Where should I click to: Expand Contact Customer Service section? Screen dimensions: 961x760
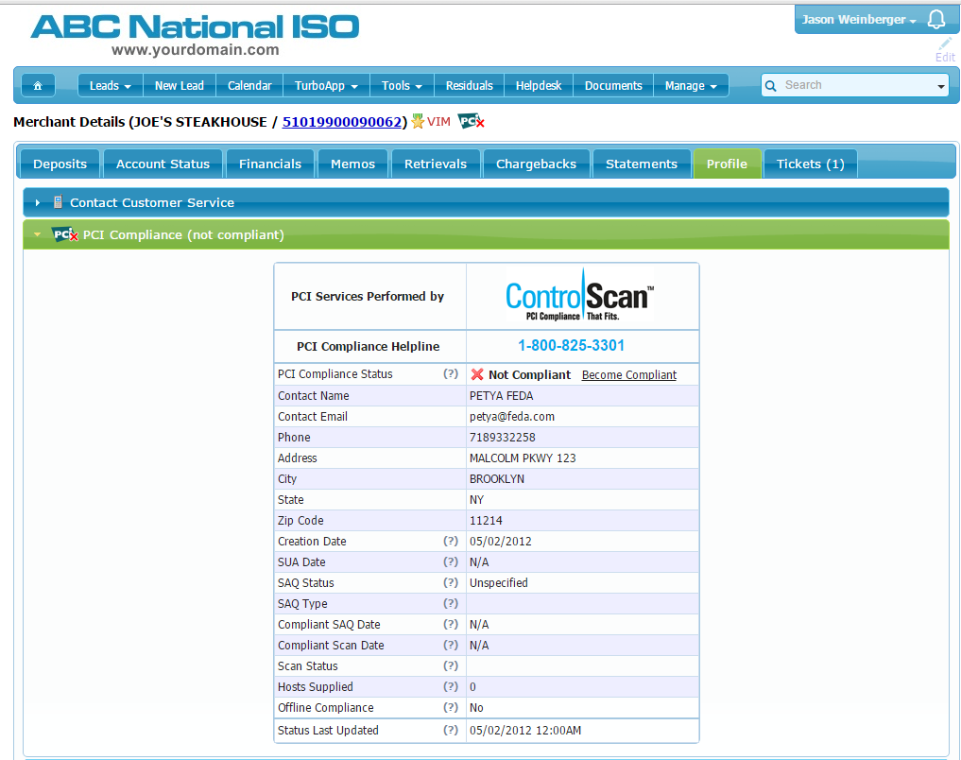[x=486, y=202]
